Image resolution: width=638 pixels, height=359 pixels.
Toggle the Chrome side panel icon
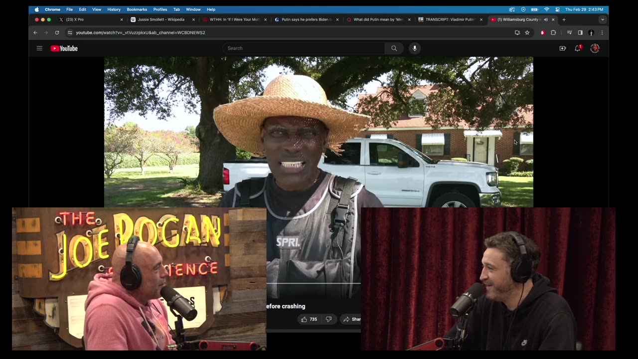[x=580, y=32]
